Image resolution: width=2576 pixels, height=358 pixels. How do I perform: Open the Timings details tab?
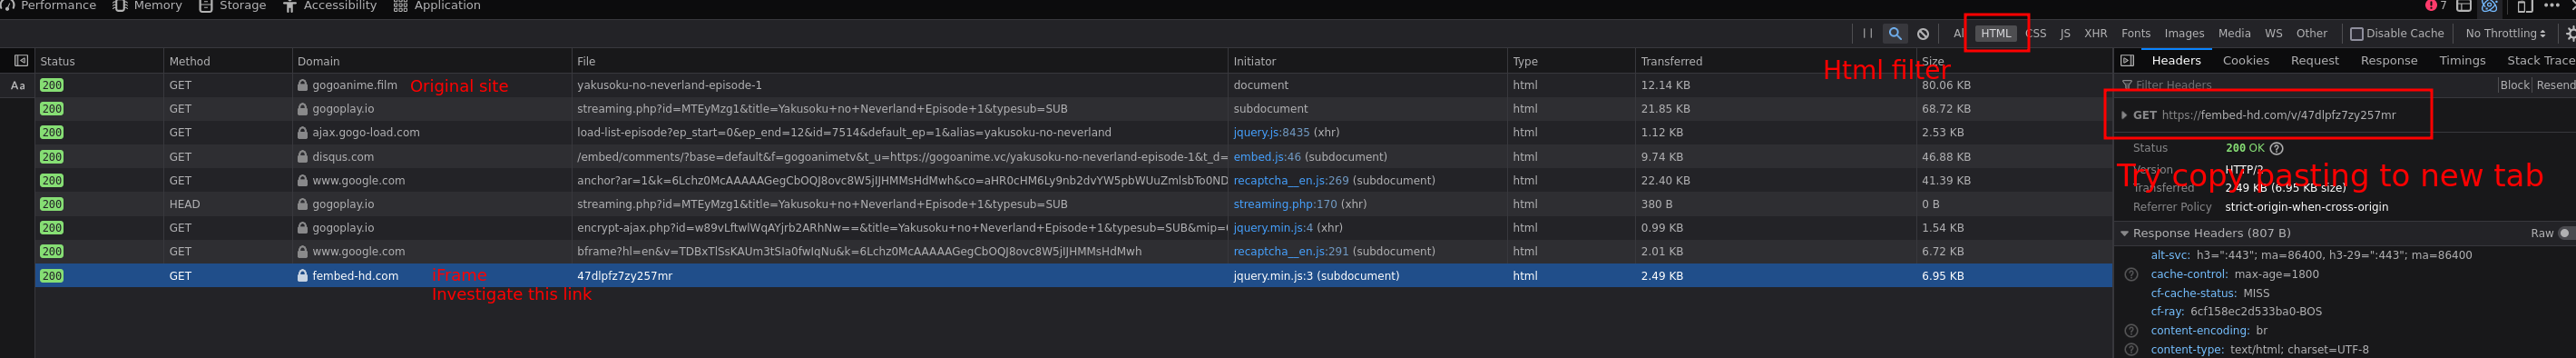coord(2462,61)
